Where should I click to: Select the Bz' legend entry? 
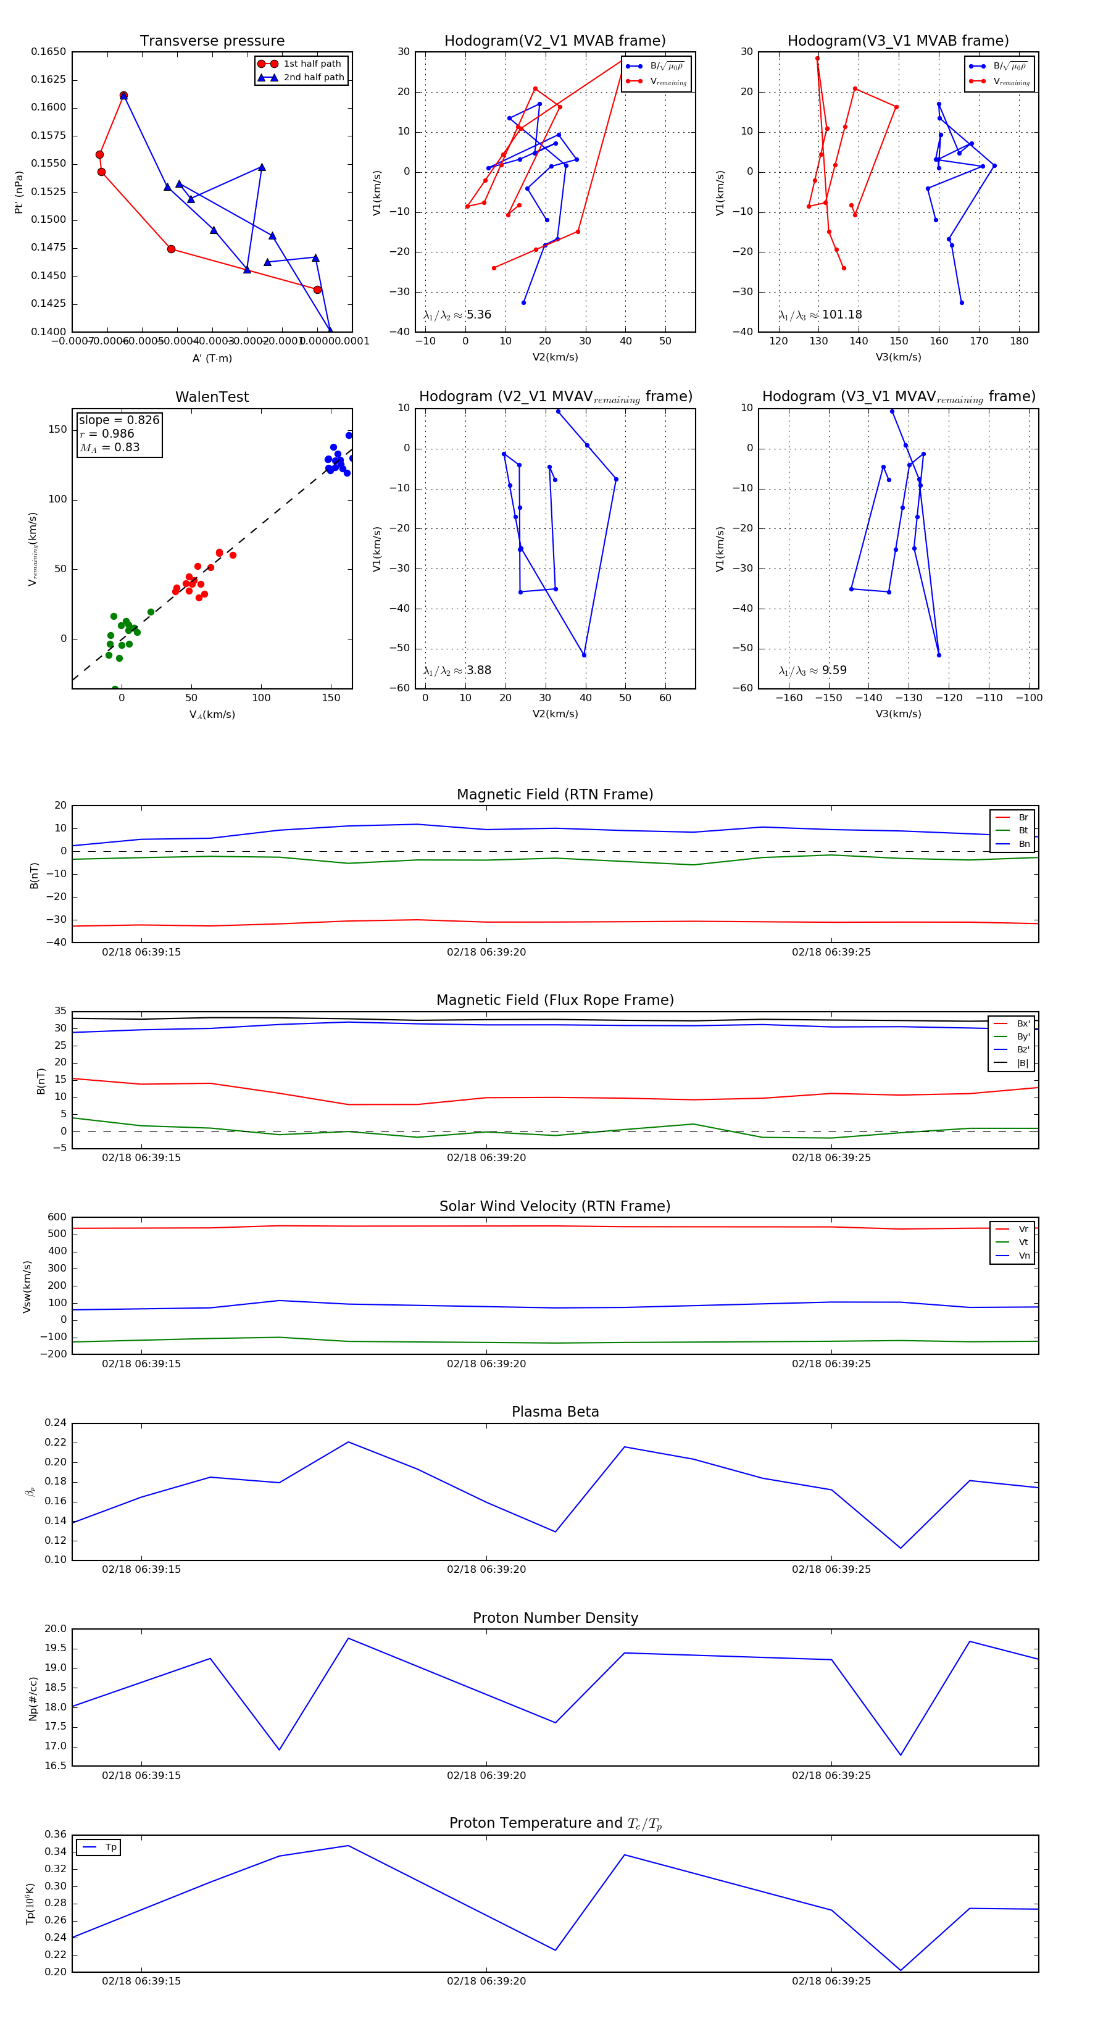click(x=1012, y=1049)
